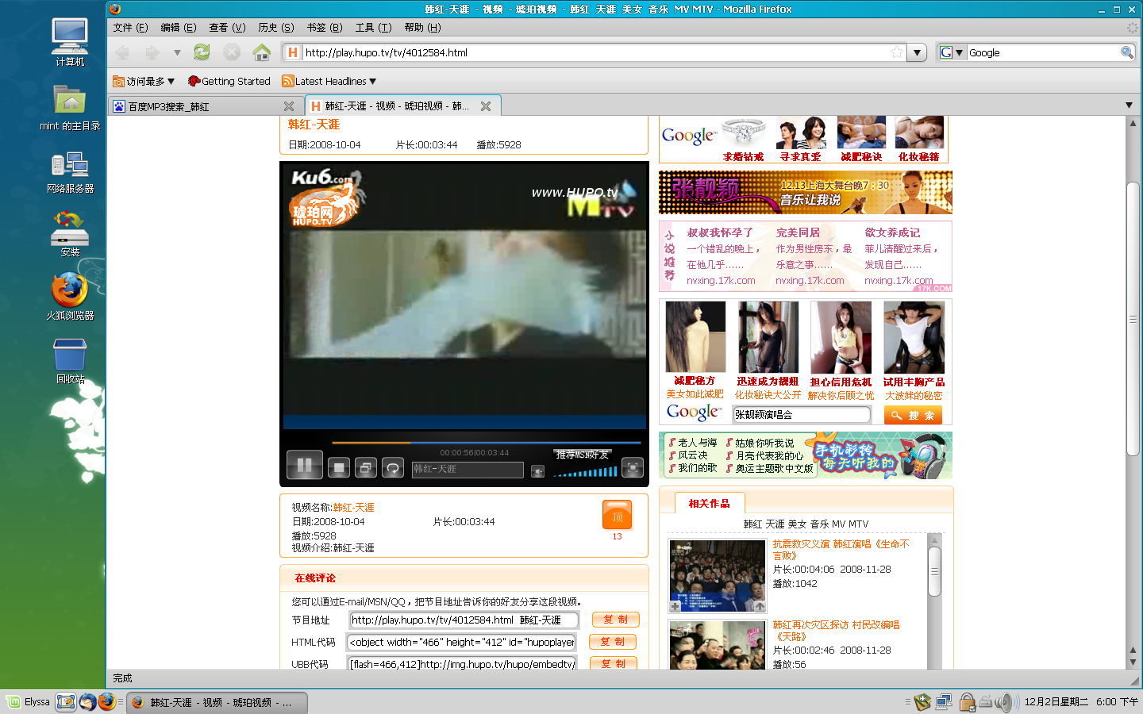The width and height of the screenshot is (1143, 714).
Task: Click 推荐MSN好友 in the player
Action: [x=583, y=455]
